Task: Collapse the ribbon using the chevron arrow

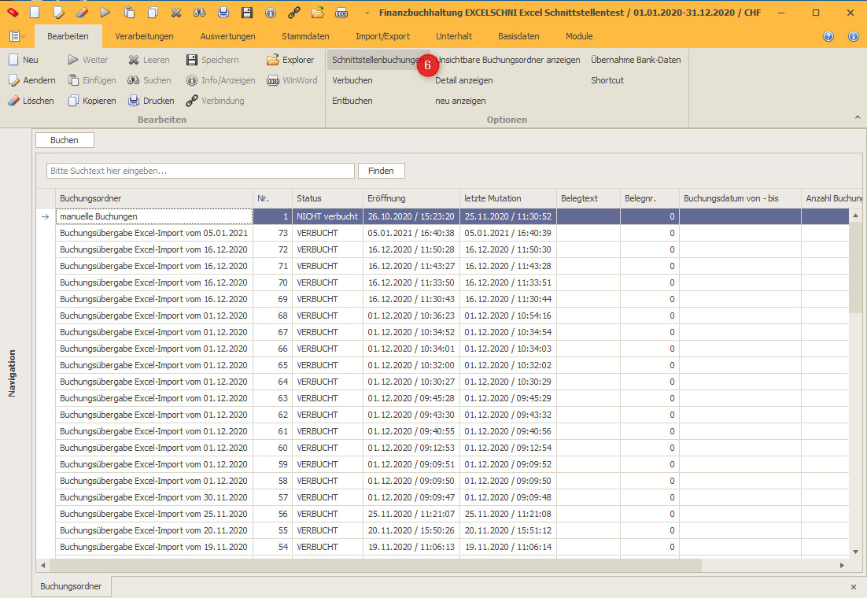Action: [x=857, y=117]
